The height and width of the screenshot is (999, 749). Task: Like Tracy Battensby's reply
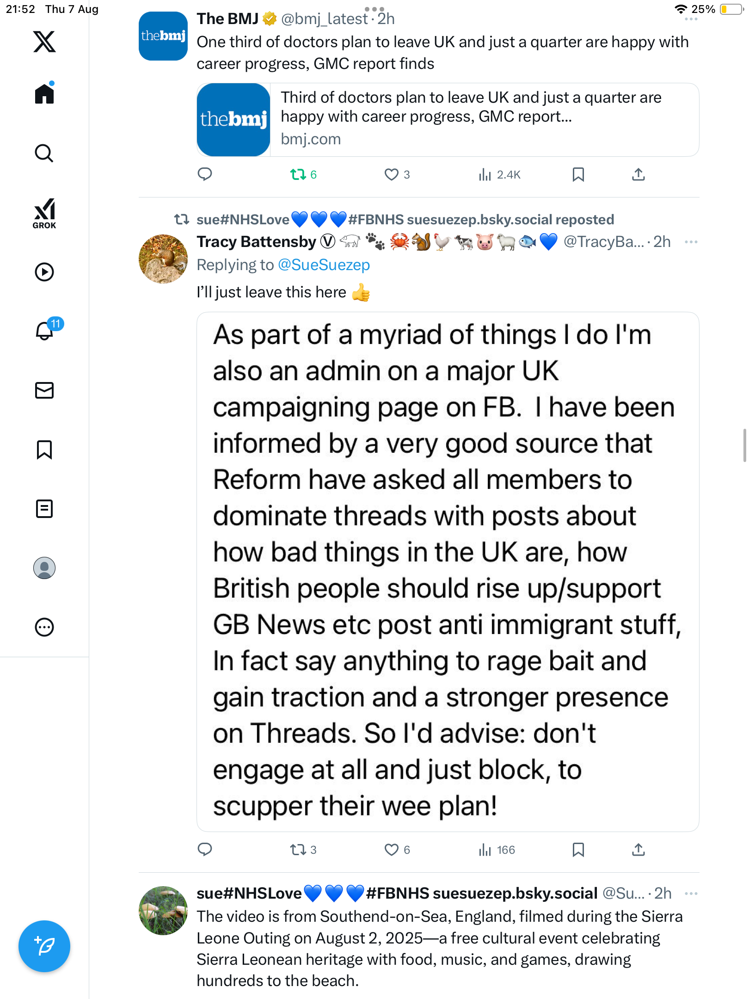[392, 850]
